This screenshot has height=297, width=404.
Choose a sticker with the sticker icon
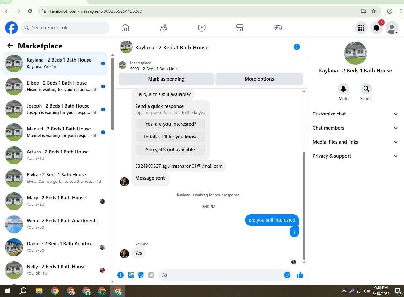(141, 275)
